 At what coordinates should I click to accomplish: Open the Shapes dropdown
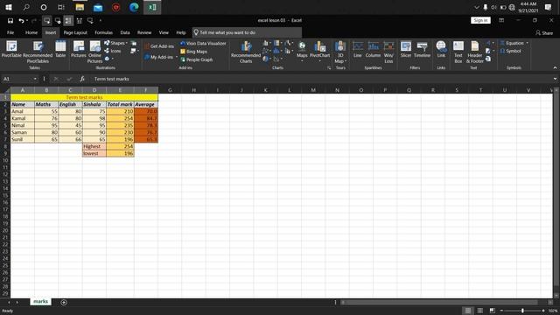116,43
